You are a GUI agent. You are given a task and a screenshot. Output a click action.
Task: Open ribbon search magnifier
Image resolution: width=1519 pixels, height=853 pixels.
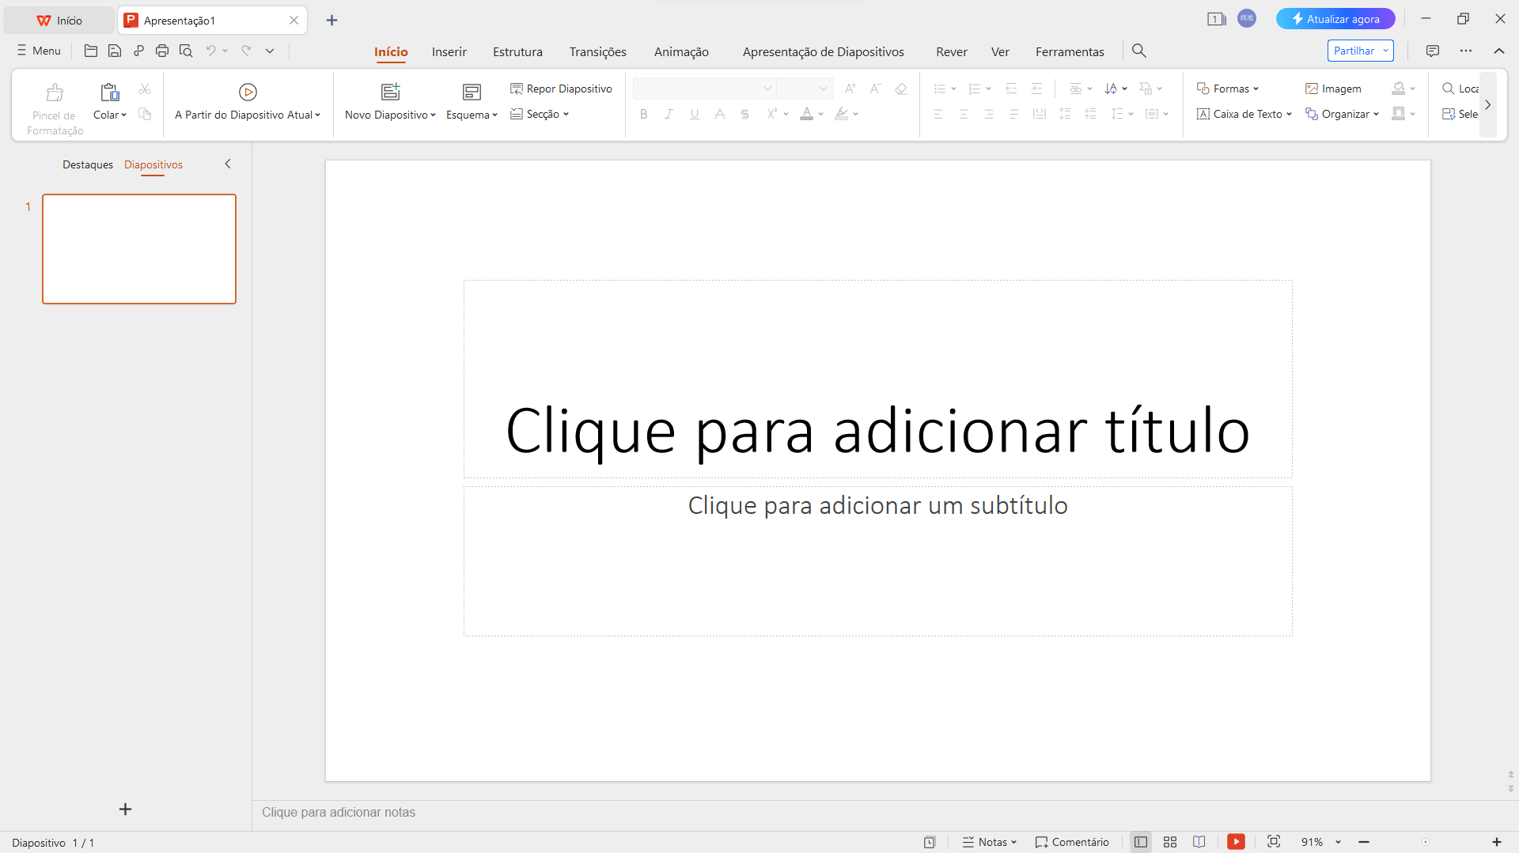[x=1139, y=51]
